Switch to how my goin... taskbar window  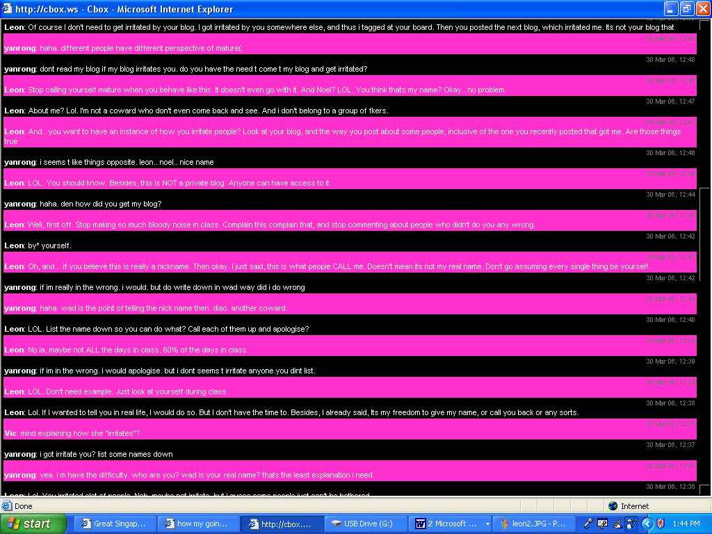coord(199,524)
